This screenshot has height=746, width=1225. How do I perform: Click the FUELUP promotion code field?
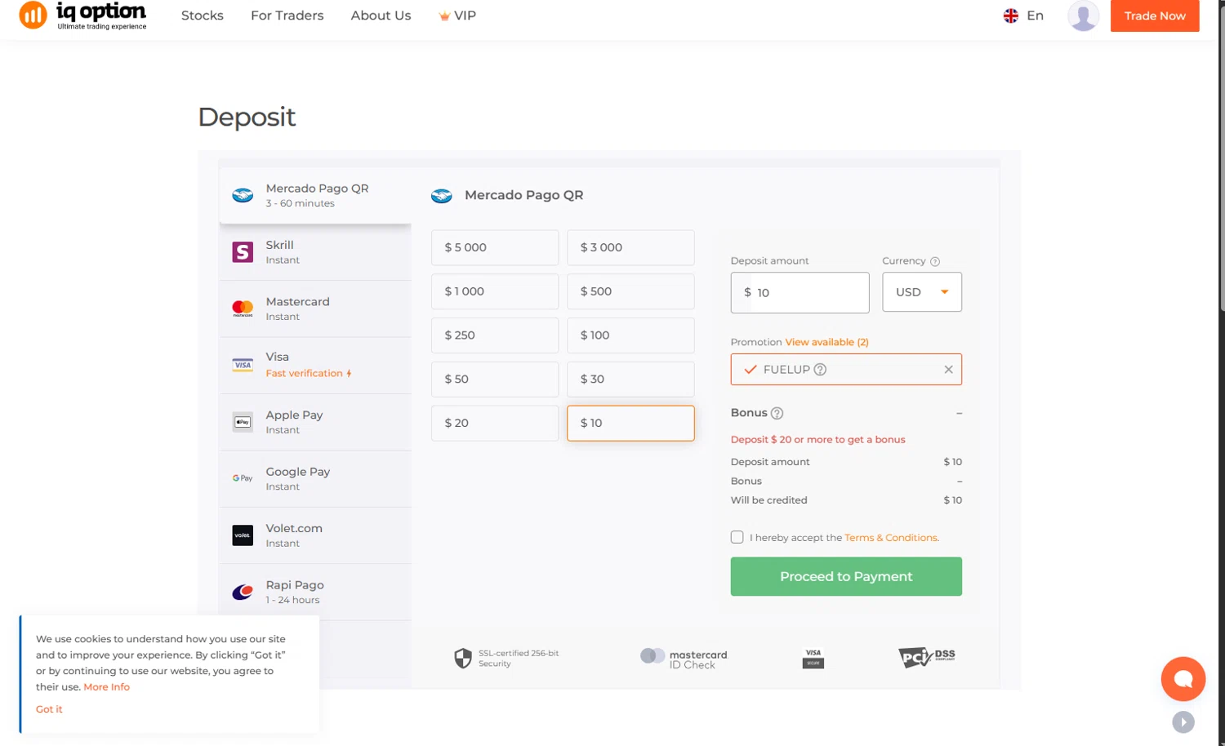coord(846,370)
